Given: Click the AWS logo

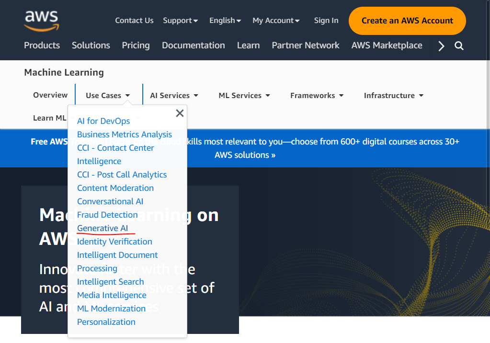Looking at the screenshot, I should [42, 21].
